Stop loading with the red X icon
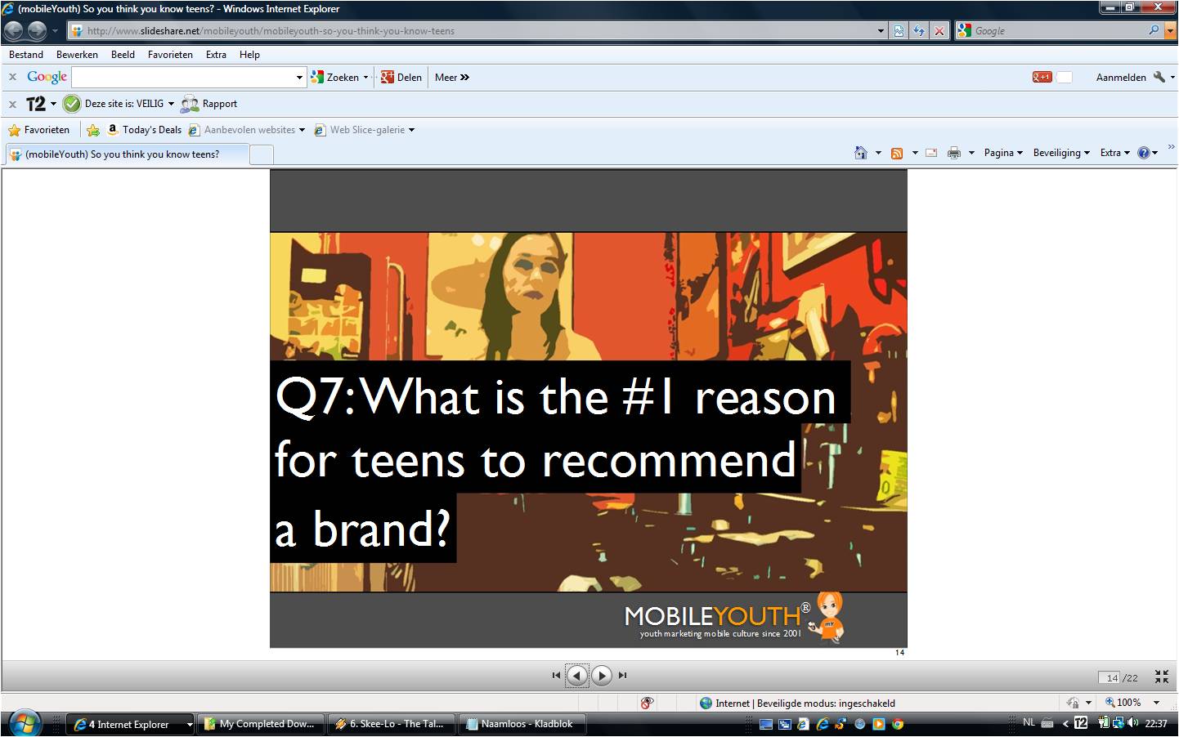 coord(939,31)
